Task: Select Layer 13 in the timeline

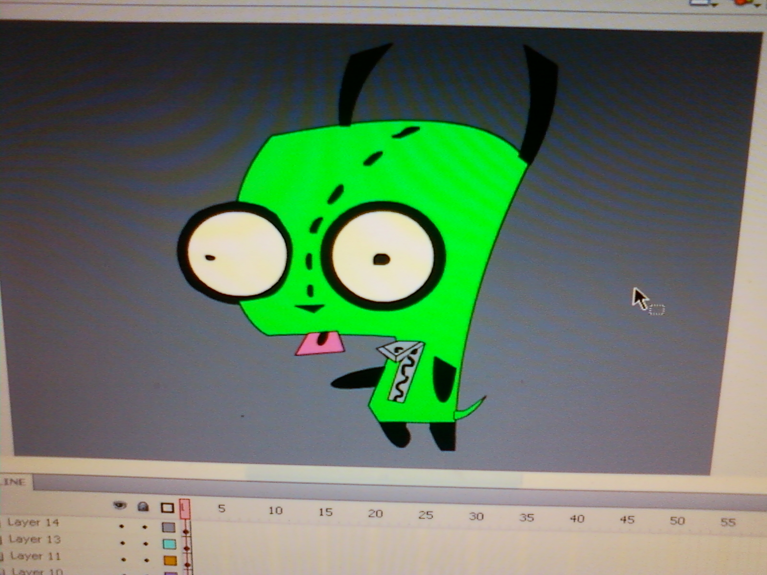Action: coord(35,539)
